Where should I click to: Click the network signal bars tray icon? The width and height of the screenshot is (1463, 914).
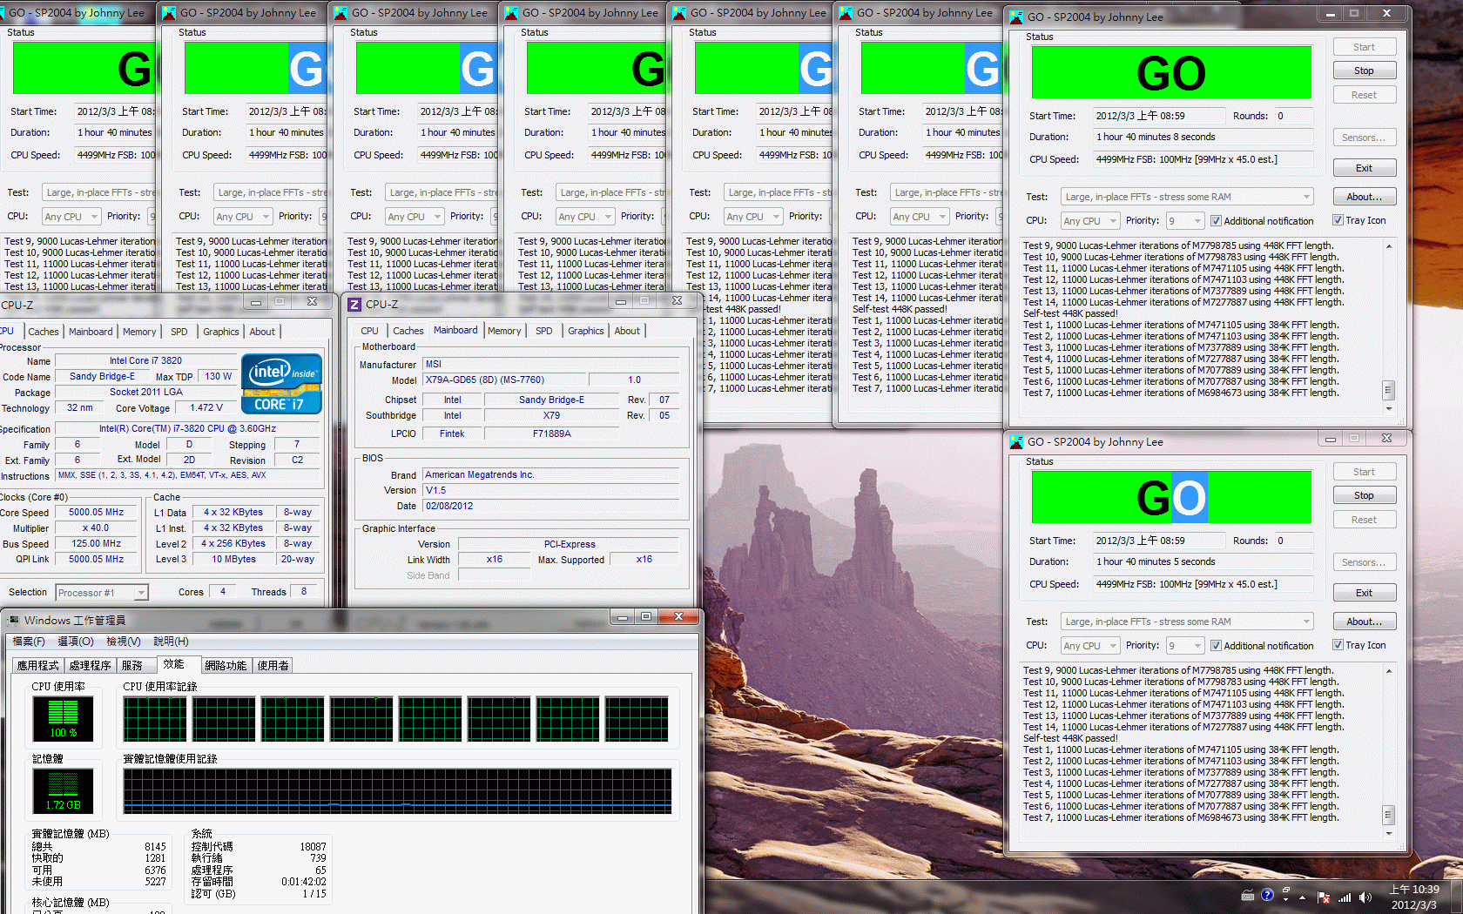pos(1345,897)
